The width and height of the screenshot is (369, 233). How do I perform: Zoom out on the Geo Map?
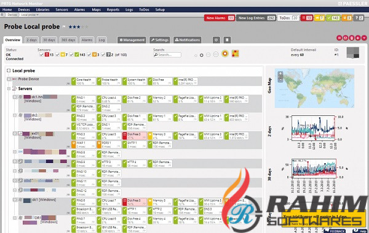pos(280,79)
